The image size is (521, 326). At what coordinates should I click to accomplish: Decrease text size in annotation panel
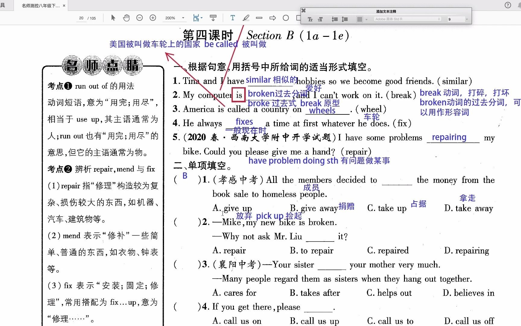[310, 19]
